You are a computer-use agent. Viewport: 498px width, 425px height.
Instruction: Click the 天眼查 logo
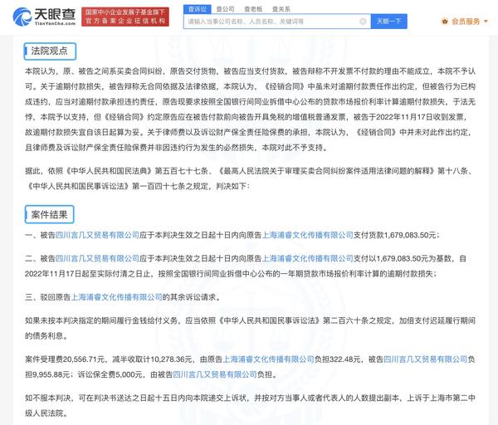click(x=44, y=17)
